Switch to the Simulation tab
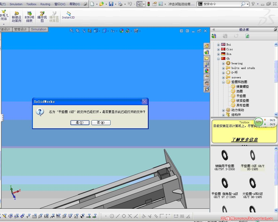 [x=39, y=29]
